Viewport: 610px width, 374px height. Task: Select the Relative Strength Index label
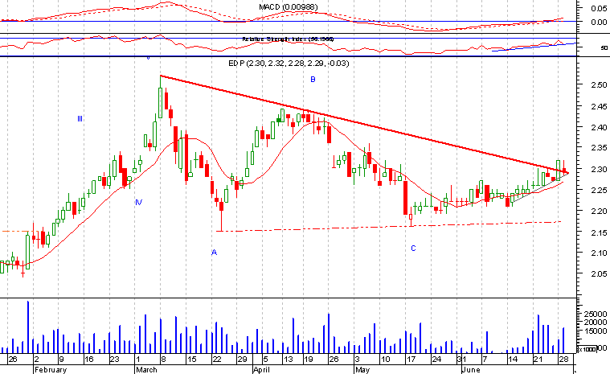(288, 39)
